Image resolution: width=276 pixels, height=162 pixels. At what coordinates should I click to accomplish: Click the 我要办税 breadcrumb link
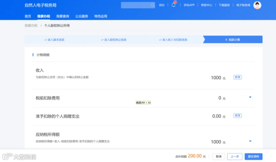pyautogui.click(x=31, y=26)
